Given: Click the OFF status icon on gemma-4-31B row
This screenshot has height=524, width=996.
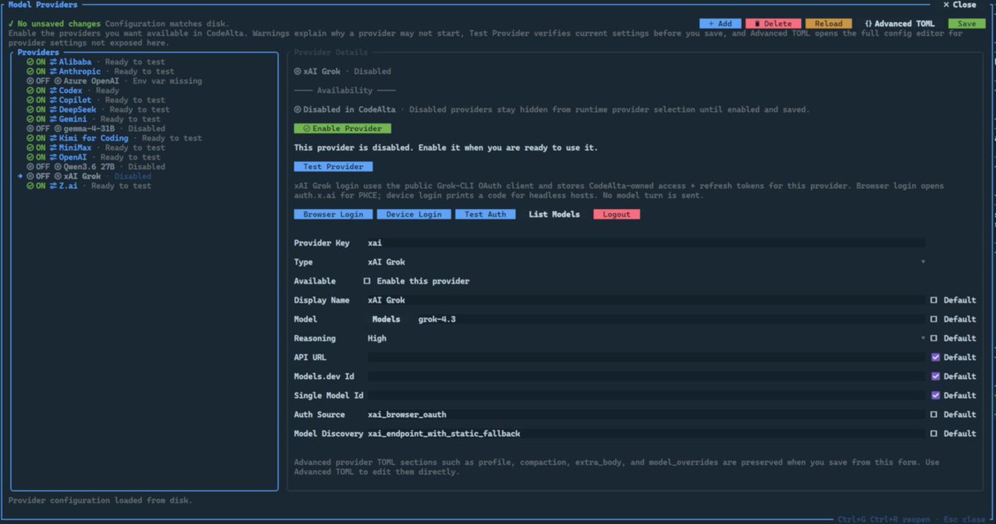Looking at the screenshot, I should pos(30,129).
